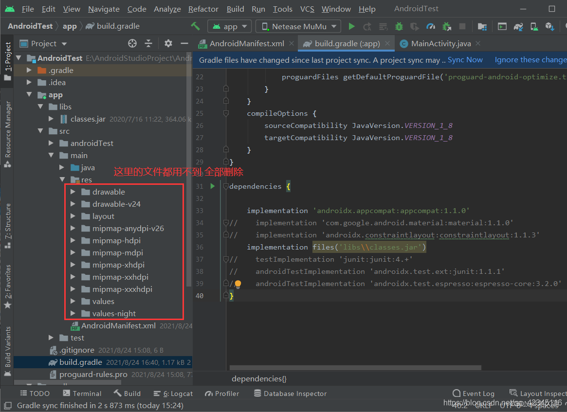Viewport: 567px width, 412px height.
Task: Open the Build menu
Action: pyautogui.click(x=235, y=9)
